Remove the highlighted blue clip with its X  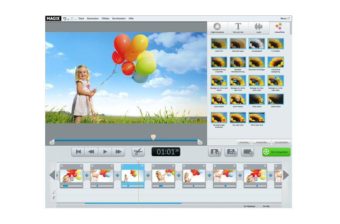(143, 166)
